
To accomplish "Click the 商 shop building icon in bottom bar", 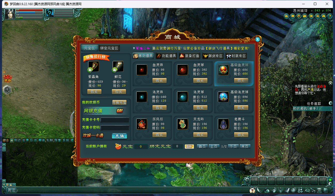I will tap(319, 190).
